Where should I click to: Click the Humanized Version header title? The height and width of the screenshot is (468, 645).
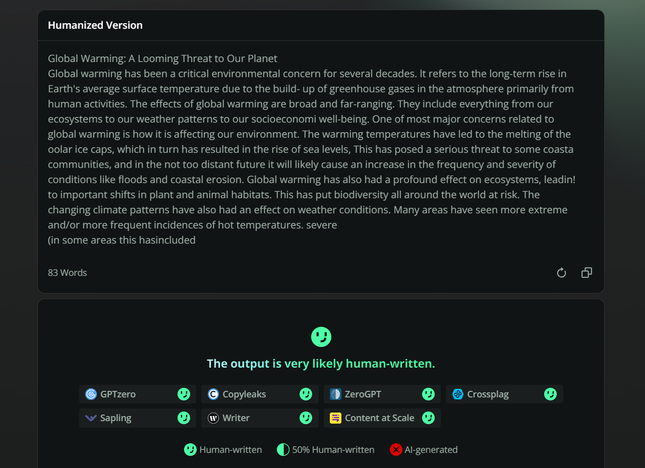point(95,25)
